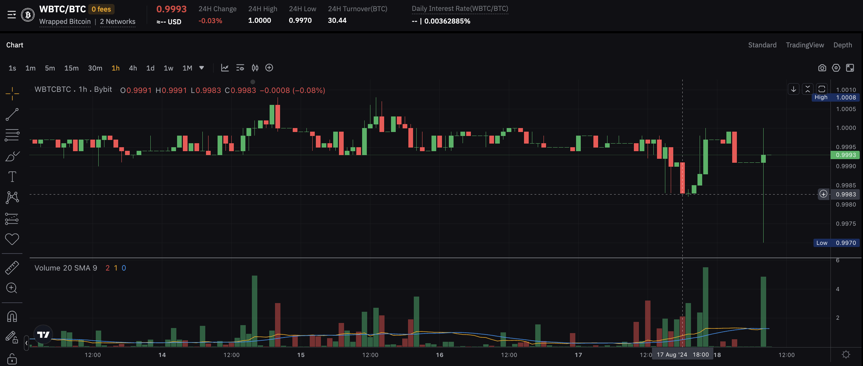Collapse the drawing toolbar side arrow
863x366 pixels.
click(x=26, y=343)
